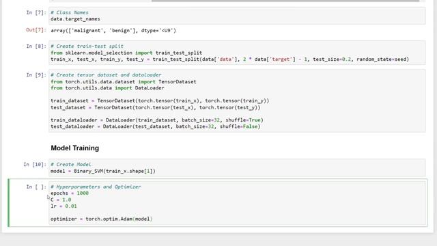Click the output text array(['malignant', 'benign'])

(x=113, y=30)
